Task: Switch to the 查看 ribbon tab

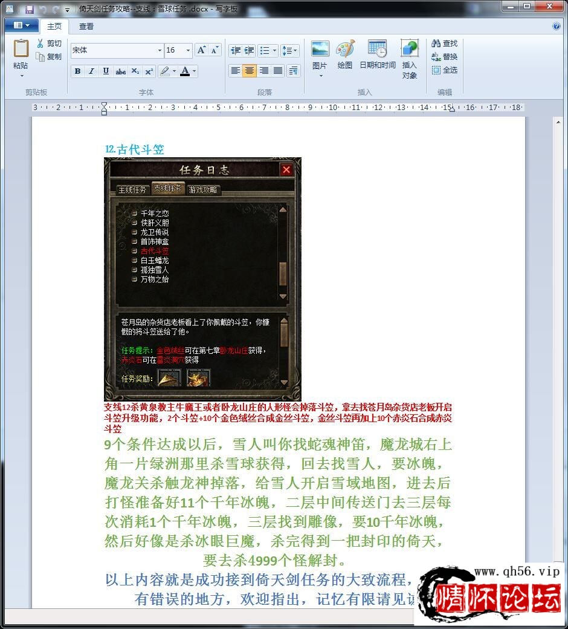Action: tap(86, 27)
